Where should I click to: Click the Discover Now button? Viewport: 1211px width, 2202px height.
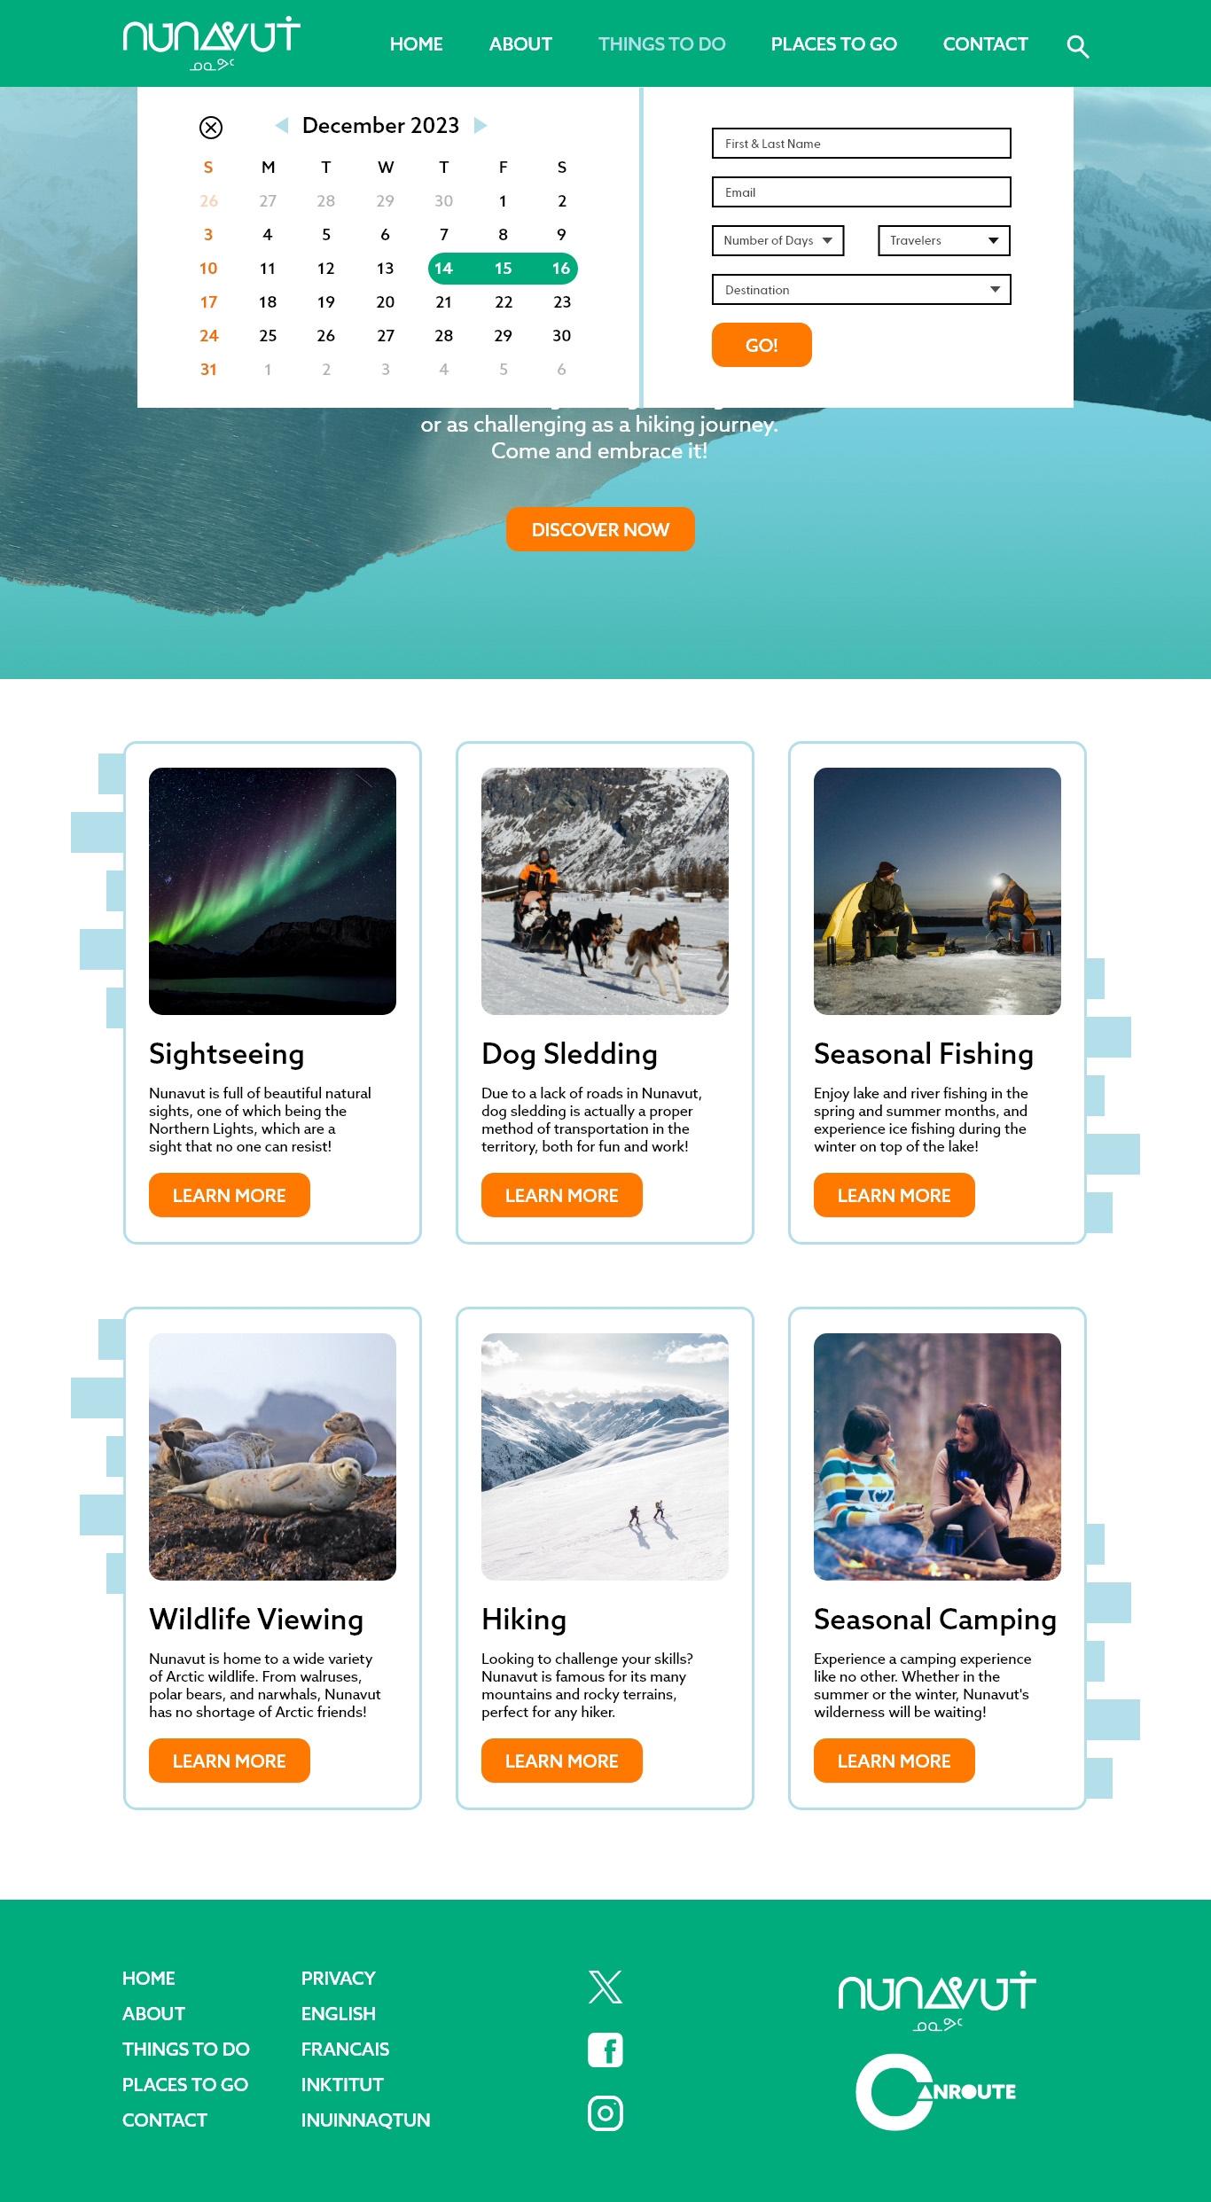[600, 529]
